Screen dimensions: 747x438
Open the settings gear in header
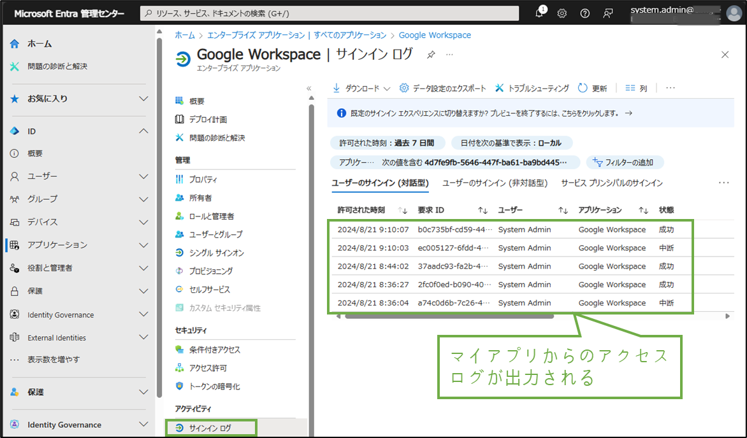point(562,13)
